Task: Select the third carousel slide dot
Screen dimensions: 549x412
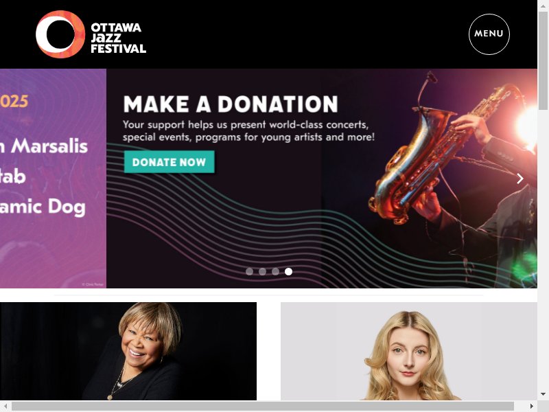Action: pos(276,271)
